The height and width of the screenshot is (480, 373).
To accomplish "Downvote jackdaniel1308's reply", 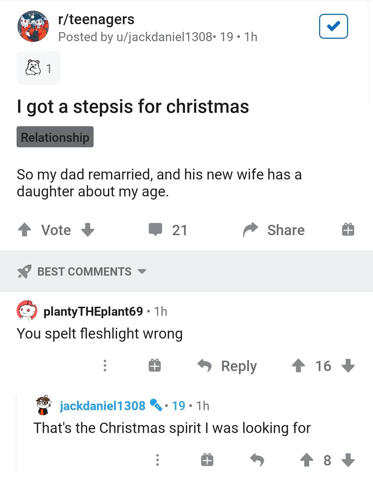I will click(347, 460).
